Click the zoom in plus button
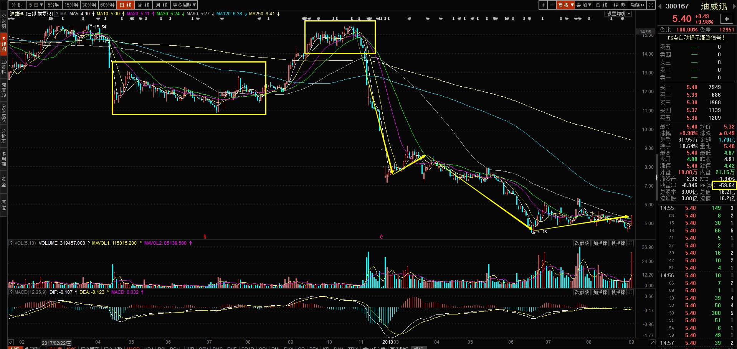This screenshot has width=737, height=349. coord(543,5)
